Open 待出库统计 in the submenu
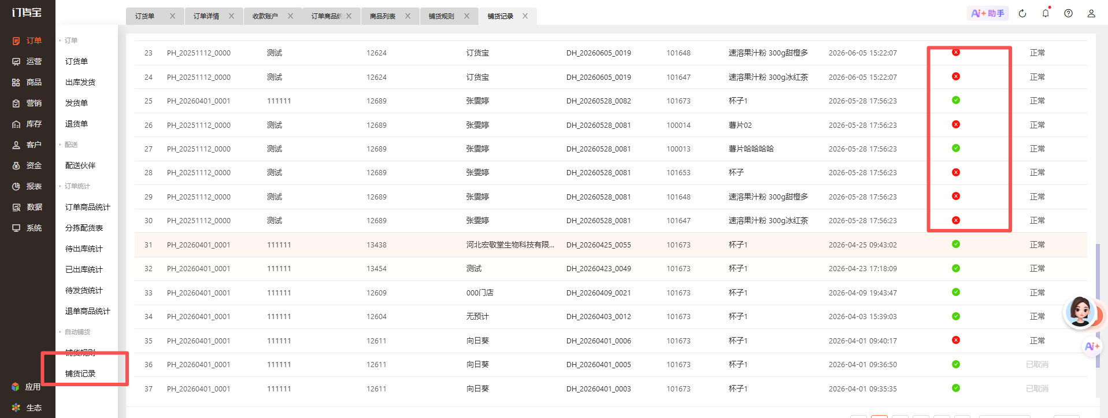1108x418 pixels. [x=84, y=249]
